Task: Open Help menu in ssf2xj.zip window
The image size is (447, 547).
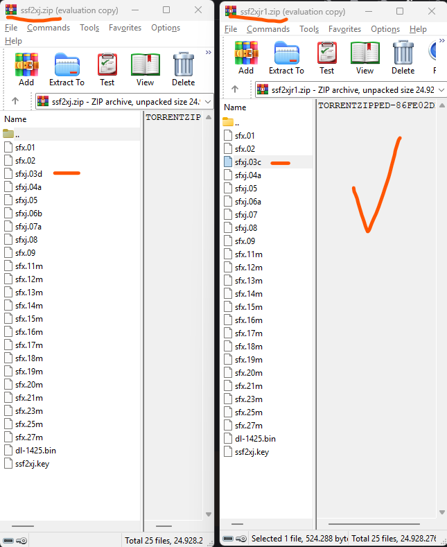Action: pyautogui.click(x=13, y=41)
